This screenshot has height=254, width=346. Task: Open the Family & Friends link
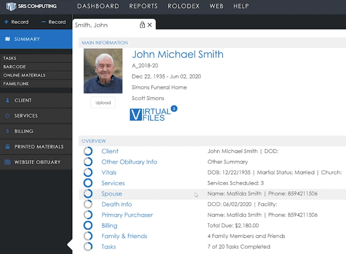point(124,236)
